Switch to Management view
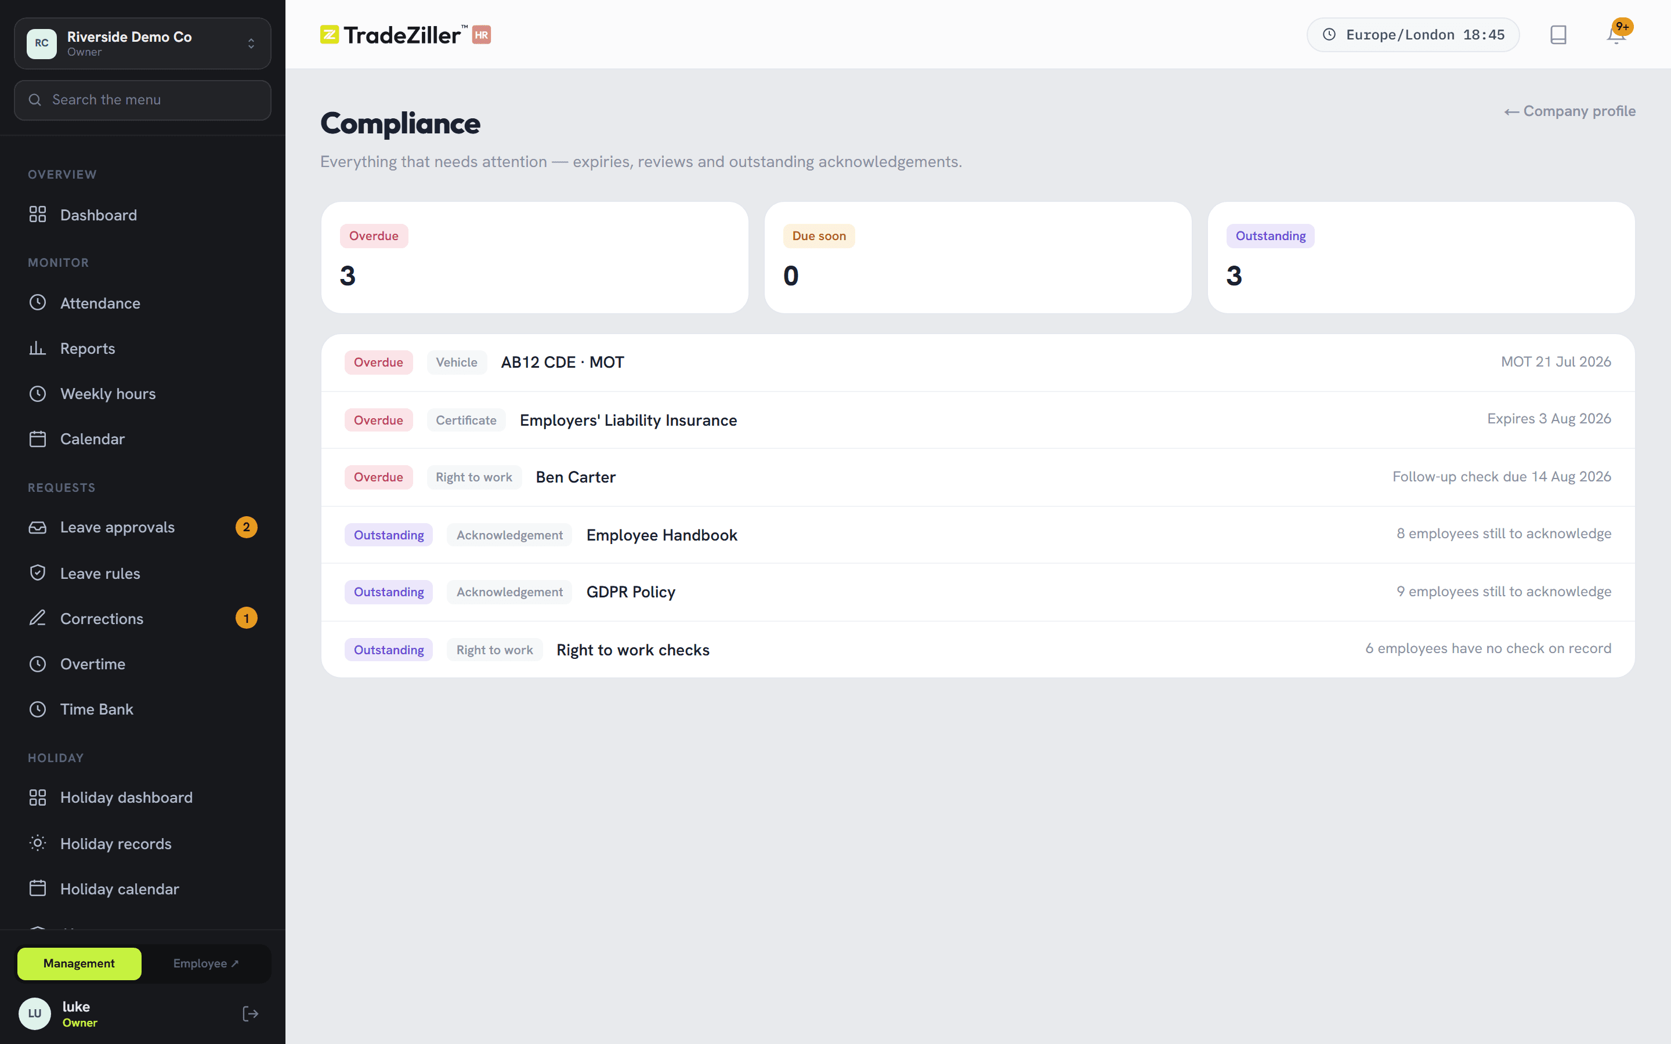Screen dimensions: 1671x1044 (79, 963)
